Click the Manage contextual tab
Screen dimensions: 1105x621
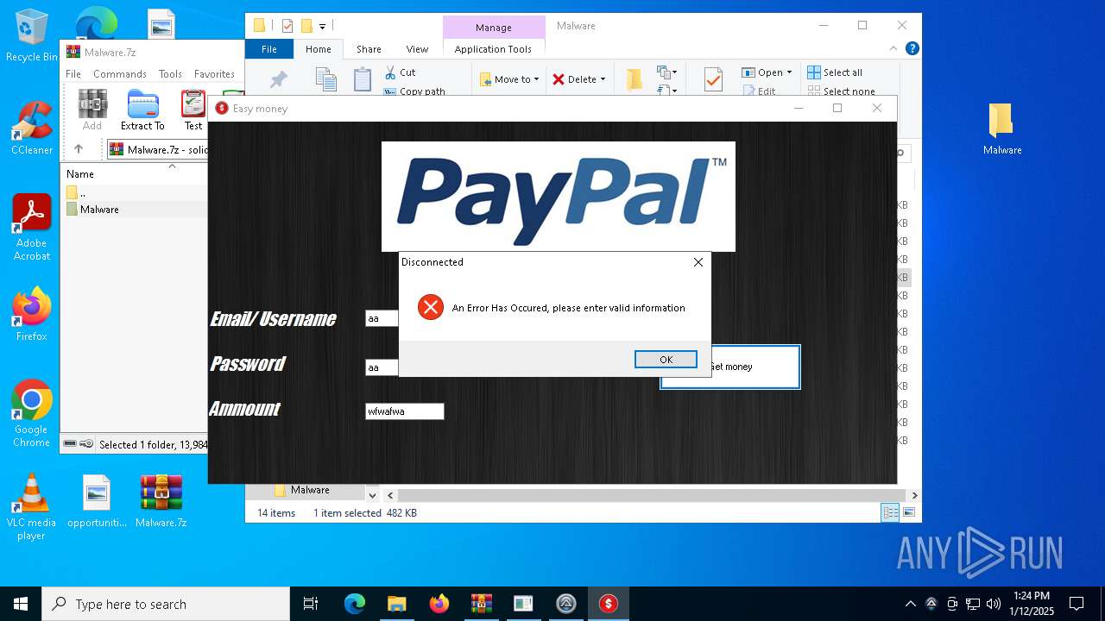(494, 28)
